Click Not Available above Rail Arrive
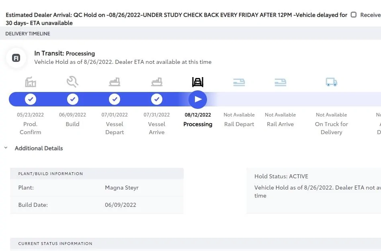 (x=281, y=115)
